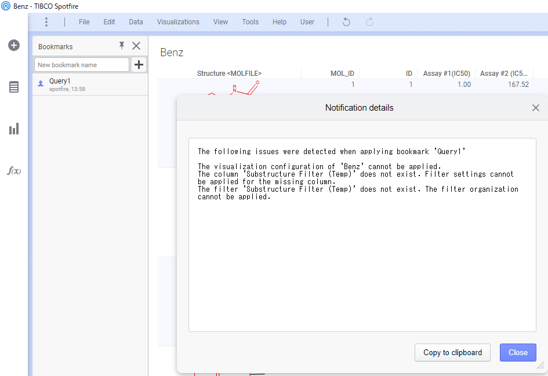
Task: Click the blue Close button
Action: pyautogui.click(x=518, y=353)
